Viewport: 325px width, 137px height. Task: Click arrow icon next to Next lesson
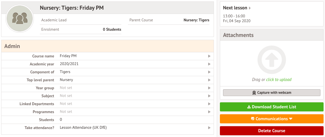click(x=250, y=8)
